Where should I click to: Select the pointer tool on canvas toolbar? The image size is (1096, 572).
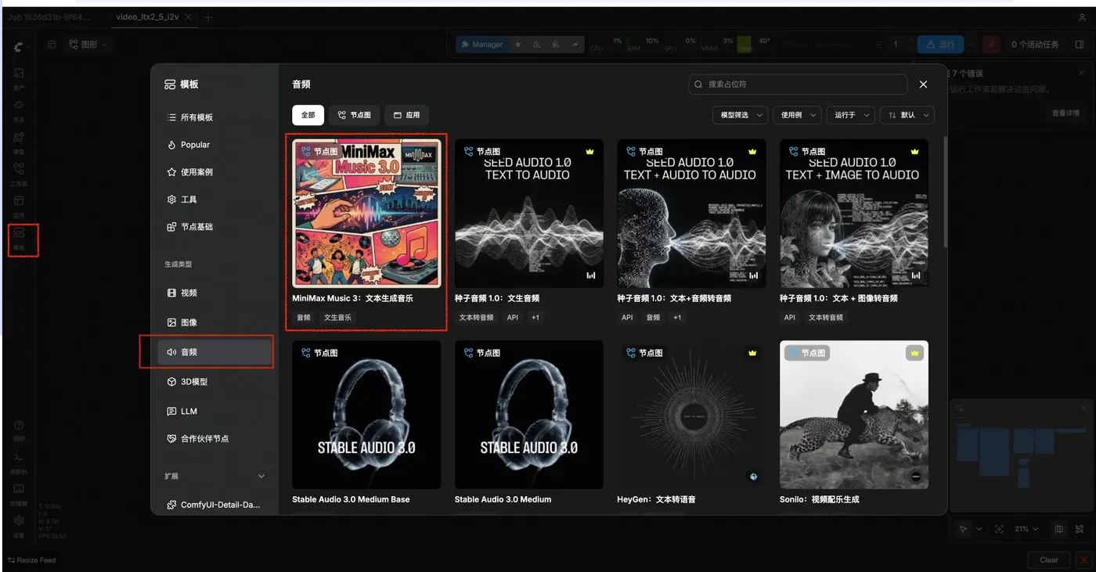point(963,529)
